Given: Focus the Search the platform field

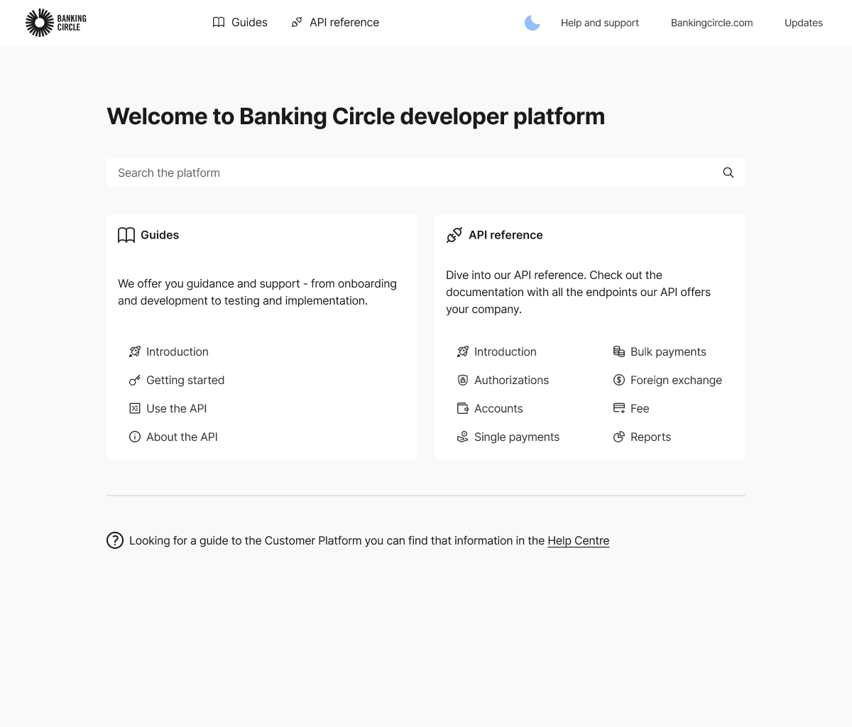Looking at the screenshot, I should pos(426,173).
